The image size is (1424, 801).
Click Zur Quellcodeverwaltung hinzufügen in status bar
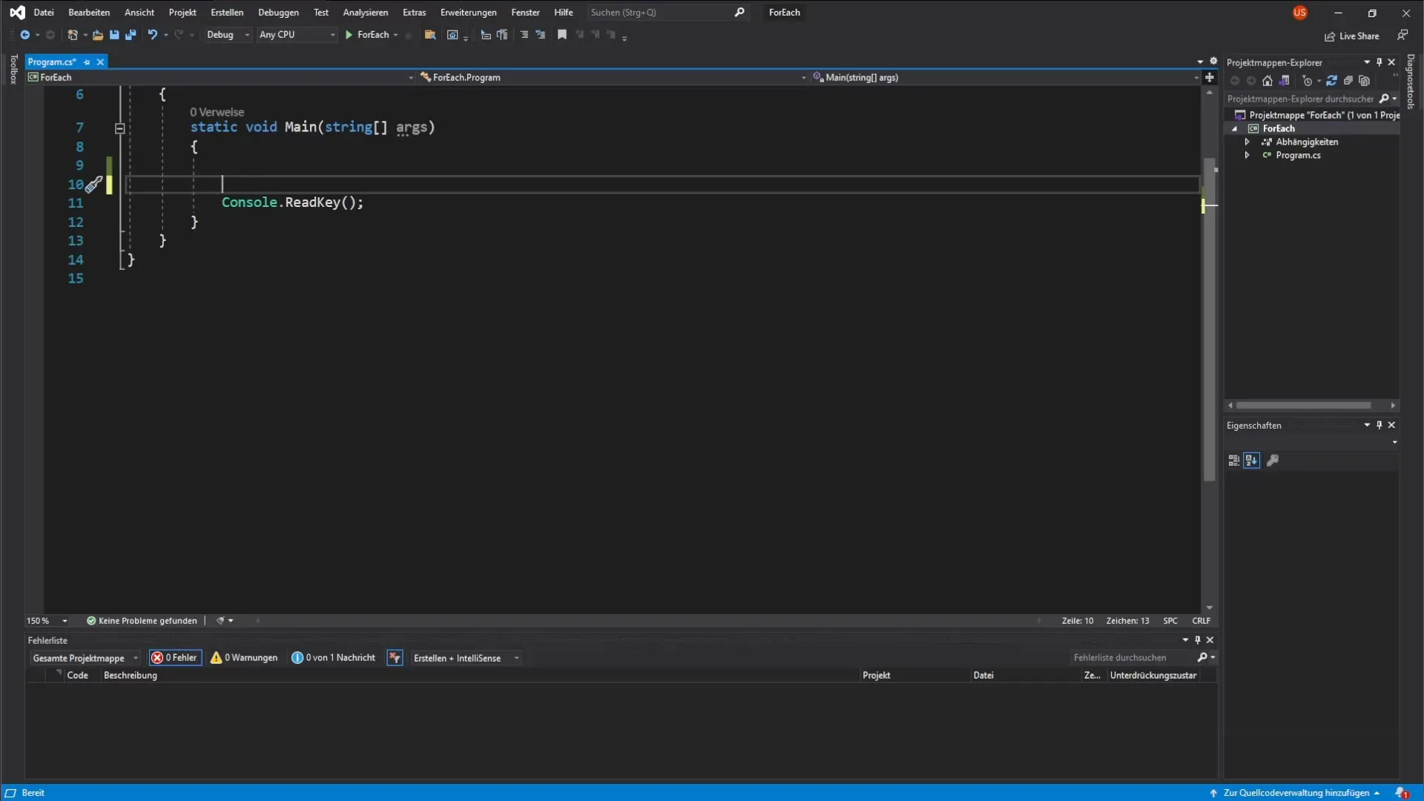(x=1296, y=793)
